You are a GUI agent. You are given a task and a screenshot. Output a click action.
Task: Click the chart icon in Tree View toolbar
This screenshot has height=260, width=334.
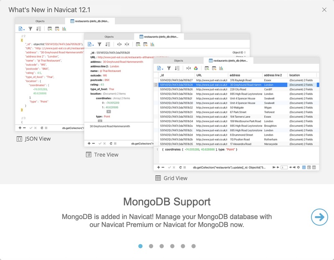coord(152,44)
